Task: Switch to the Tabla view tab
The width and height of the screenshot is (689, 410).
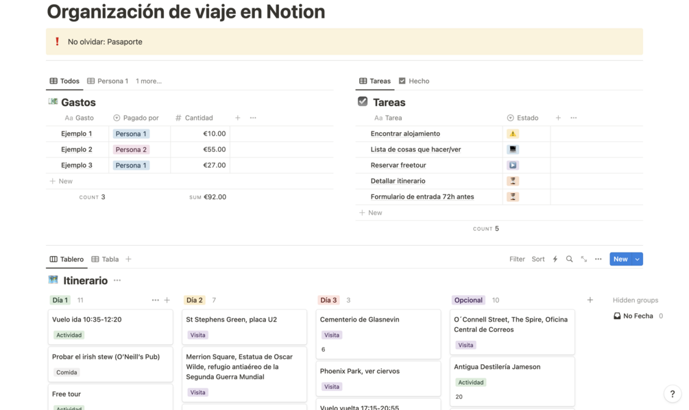Action: click(x=106, y=259)
